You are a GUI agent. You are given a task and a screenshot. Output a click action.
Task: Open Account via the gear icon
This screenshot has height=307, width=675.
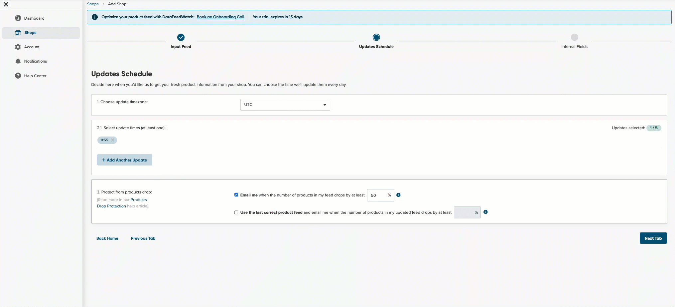click(x=18, y=47)
